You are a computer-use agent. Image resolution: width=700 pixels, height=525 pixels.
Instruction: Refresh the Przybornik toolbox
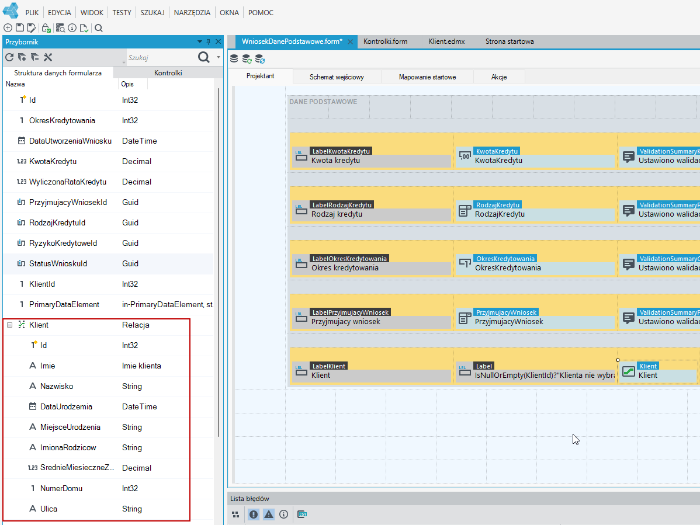(x=9, y=57)
